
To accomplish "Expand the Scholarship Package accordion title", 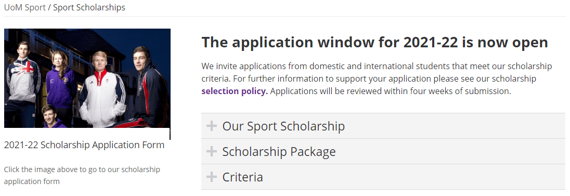I will click(279, 152).
